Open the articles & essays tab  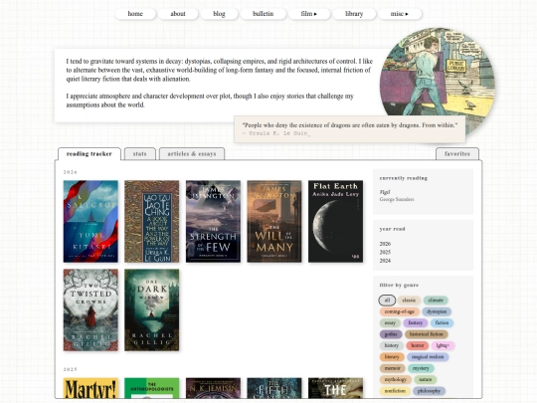click(x=192, y=154)
